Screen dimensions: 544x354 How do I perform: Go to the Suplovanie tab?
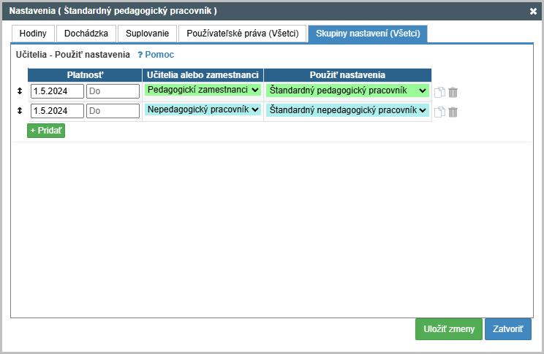pos(147,34)
